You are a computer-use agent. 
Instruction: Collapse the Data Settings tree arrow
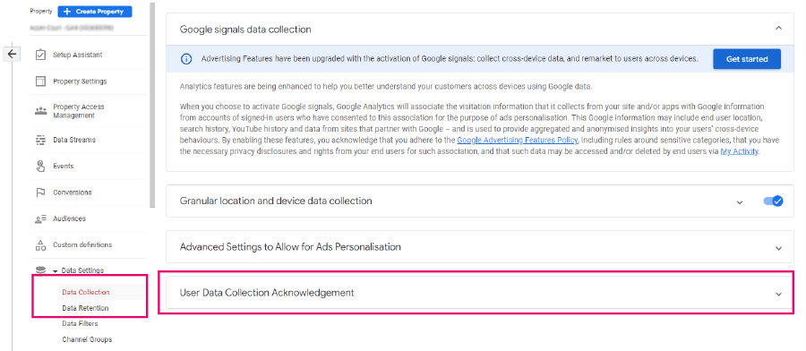tap(55, 270)
